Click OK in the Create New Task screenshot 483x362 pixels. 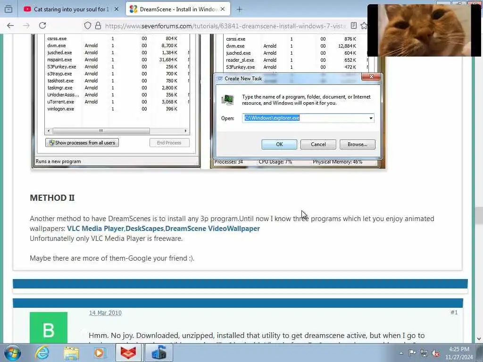[x=279, y=144]
